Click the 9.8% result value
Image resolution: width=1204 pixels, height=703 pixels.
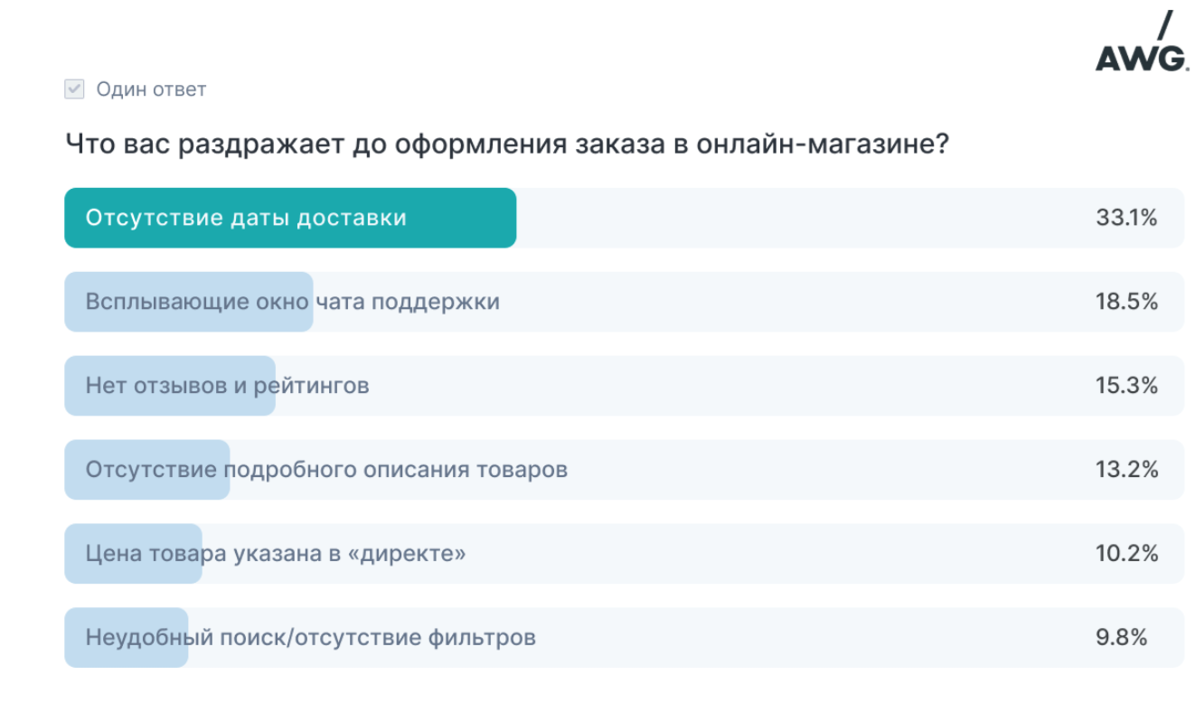pyautogui.click(x=1121, y=638)
